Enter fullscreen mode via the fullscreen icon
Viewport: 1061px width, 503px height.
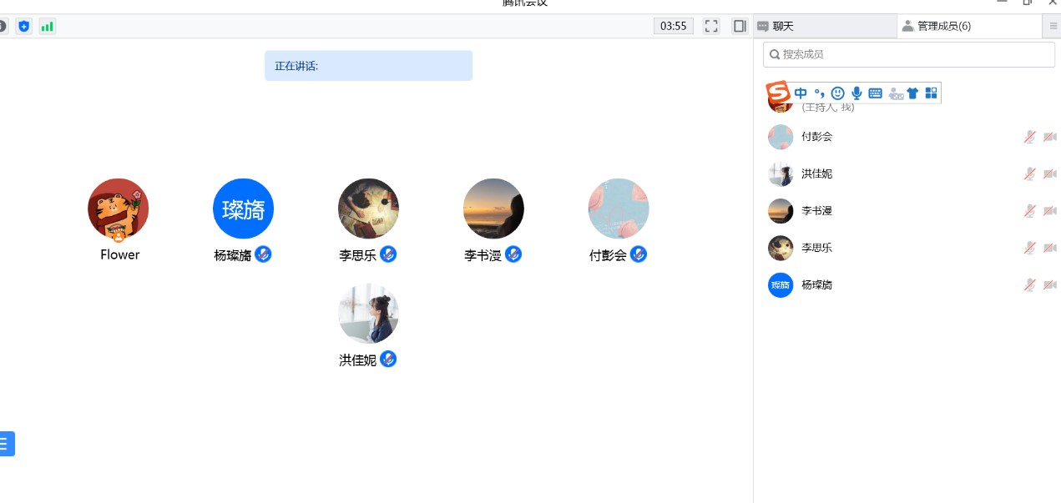pyautogui.click(x=711, y=26)
